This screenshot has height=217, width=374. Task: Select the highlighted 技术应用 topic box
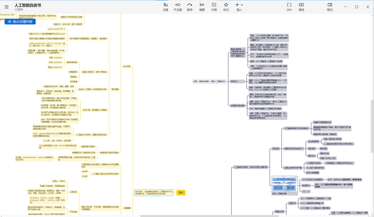(x=154, y=192)
